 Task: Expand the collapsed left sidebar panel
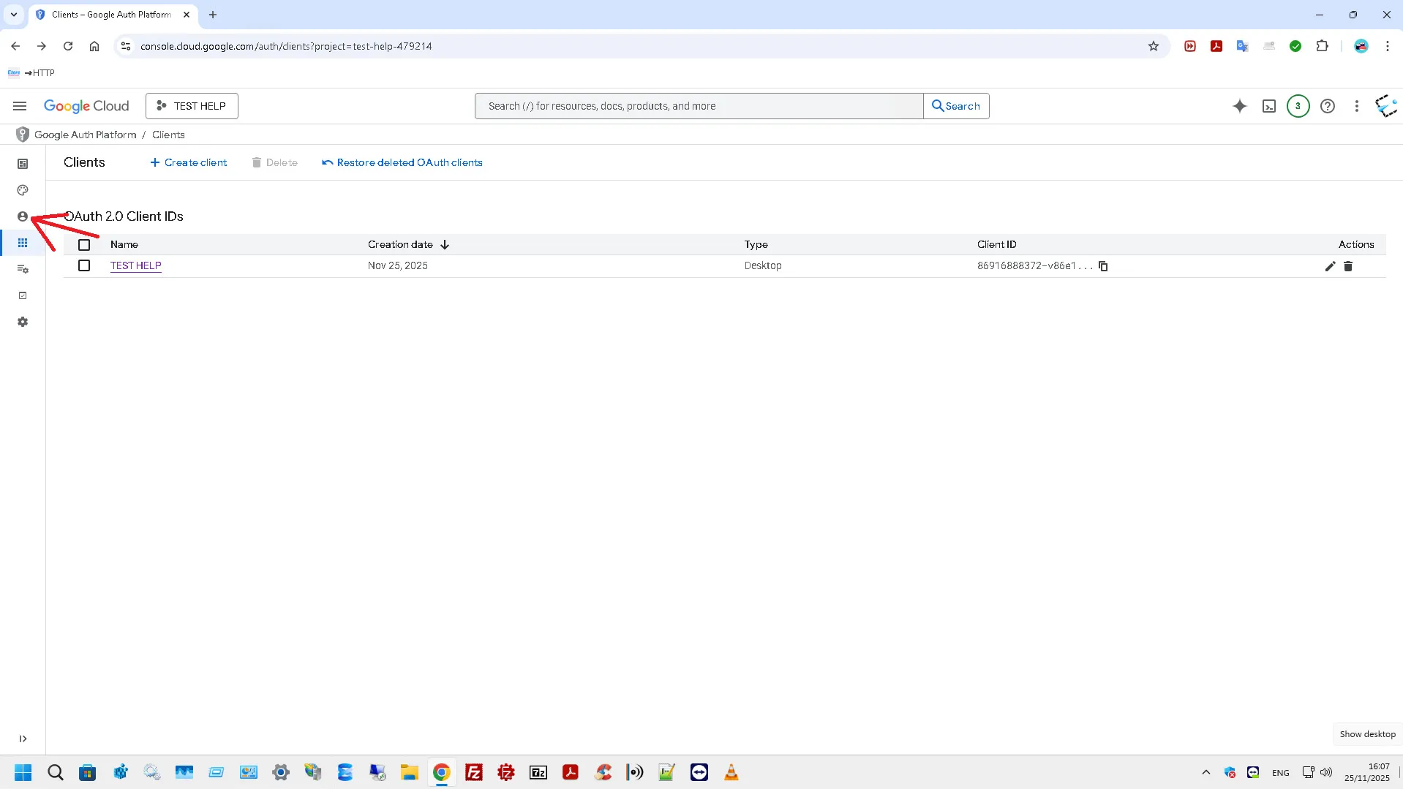point(23,739)
